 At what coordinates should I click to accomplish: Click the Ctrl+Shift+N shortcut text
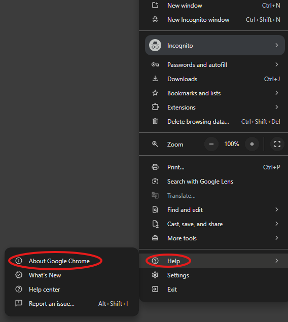coord(263,20)
